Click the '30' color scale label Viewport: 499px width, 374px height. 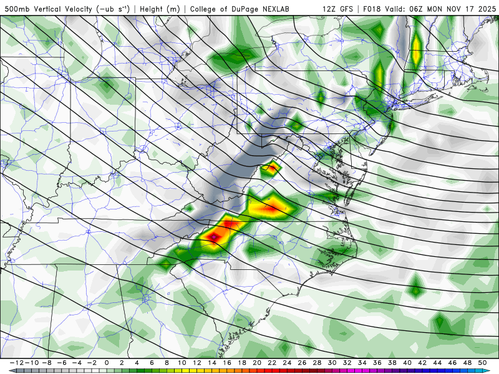(x=332, y=363)
